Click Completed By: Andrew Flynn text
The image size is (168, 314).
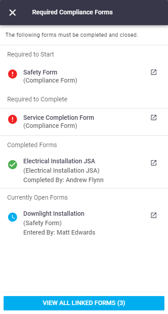pyautogui.click(x=64, y=180)
